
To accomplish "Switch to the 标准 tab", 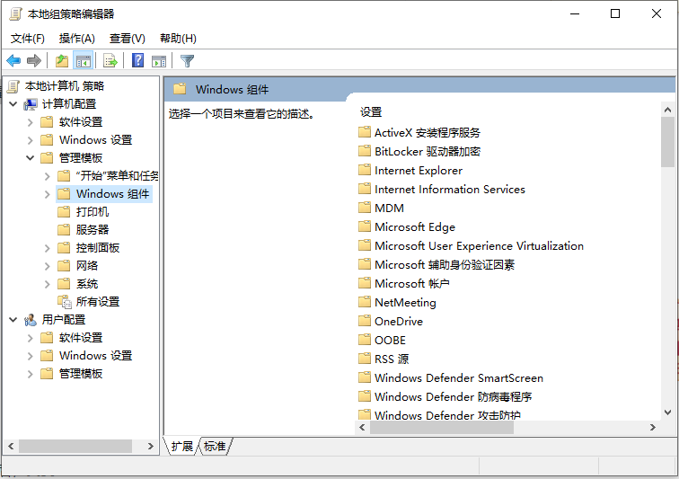I will pos(216,446).
